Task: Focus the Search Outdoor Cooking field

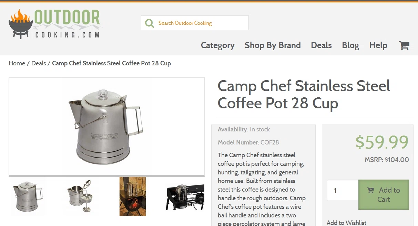Action: click(x=195, y=23)
